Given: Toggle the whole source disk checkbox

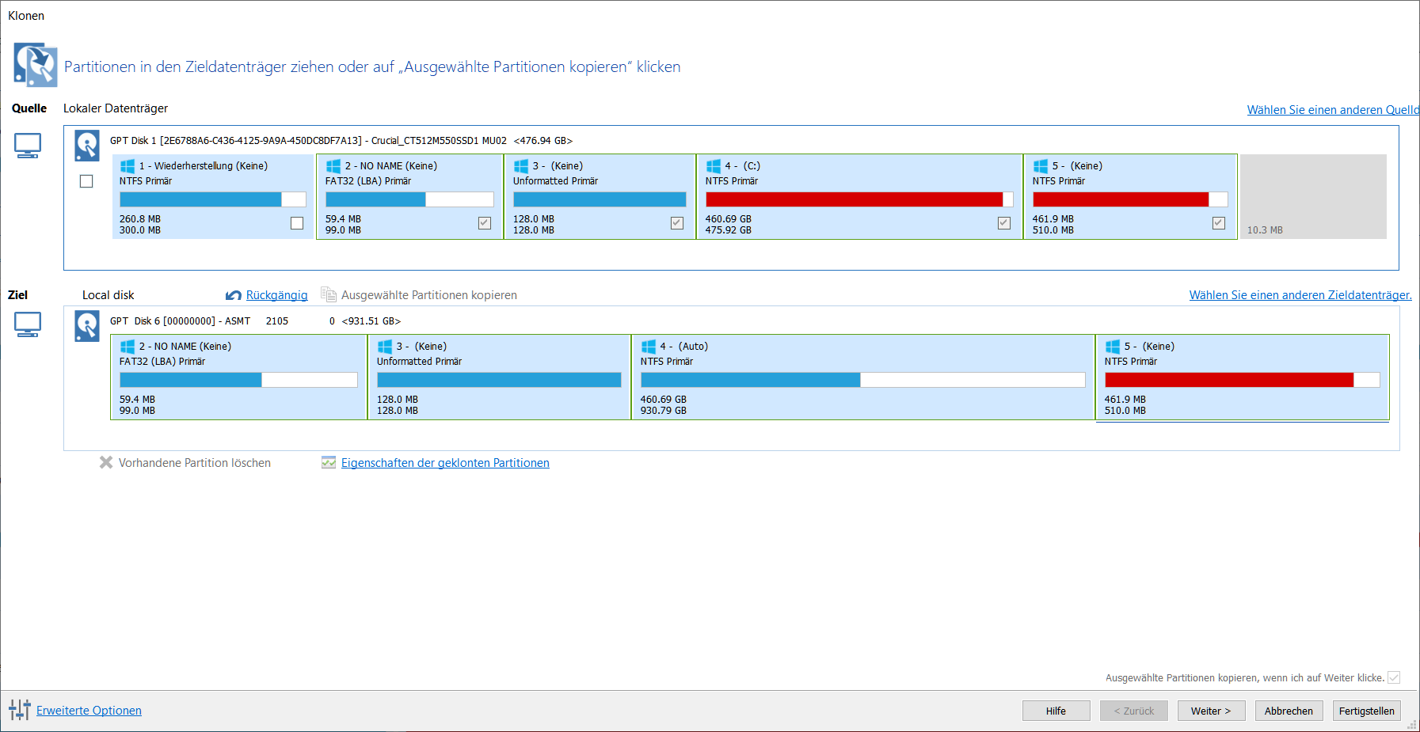Looking at the screenshot, I should (x=86, y=181).
